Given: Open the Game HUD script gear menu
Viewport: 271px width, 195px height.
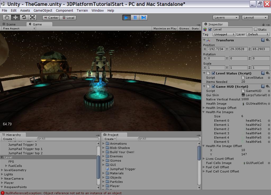Looking at the screenshot, I should tap(268, 86).
